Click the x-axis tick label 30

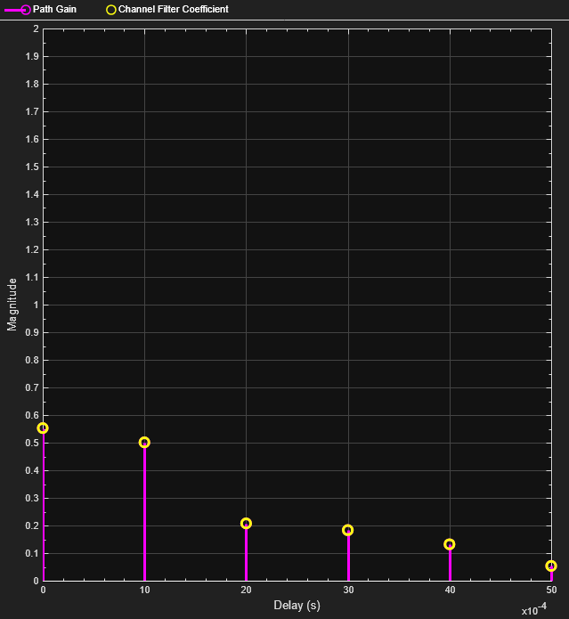click(348, 590)
